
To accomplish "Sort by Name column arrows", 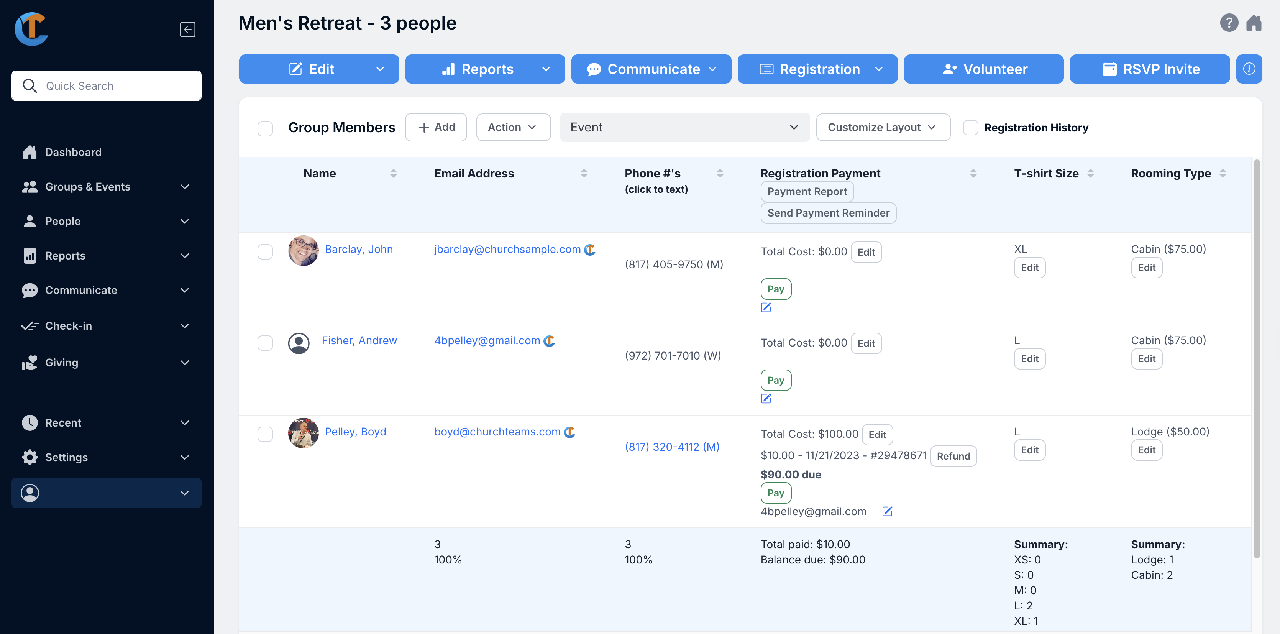I will tap(393, 173).
